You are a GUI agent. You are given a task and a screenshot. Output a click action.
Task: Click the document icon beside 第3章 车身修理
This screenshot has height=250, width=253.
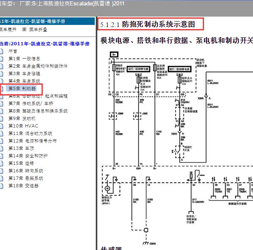click(1, 74)
